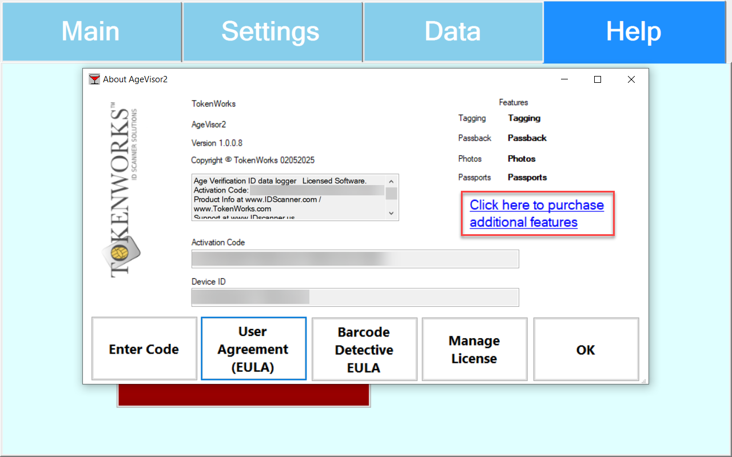Follow the purchase additional features link
This screenshot has width=732, height=457.
point(537,214)
